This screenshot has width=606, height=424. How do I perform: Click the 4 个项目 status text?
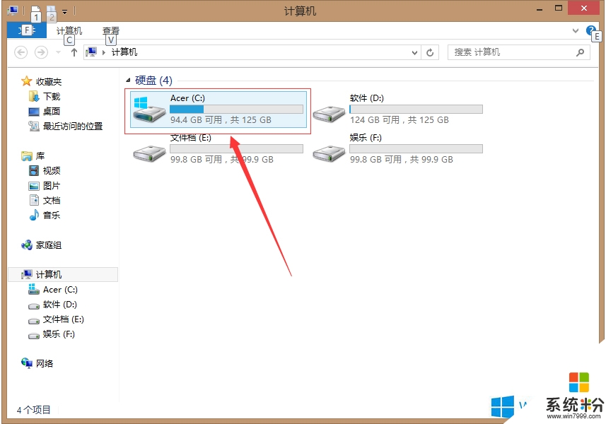tap(34, 410)
